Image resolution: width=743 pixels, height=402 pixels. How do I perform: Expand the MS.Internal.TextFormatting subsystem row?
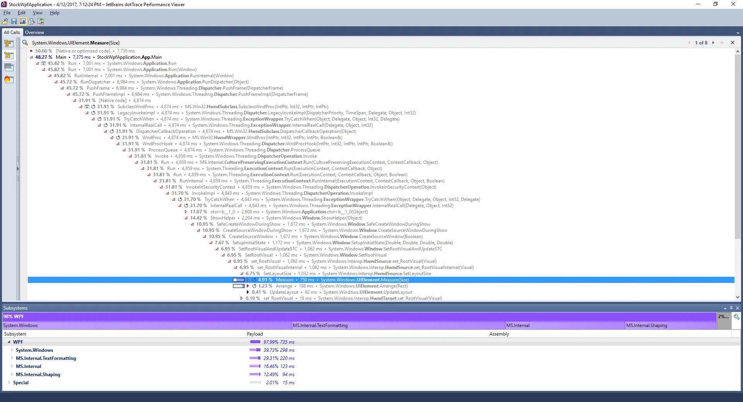[x=12, y=358]
